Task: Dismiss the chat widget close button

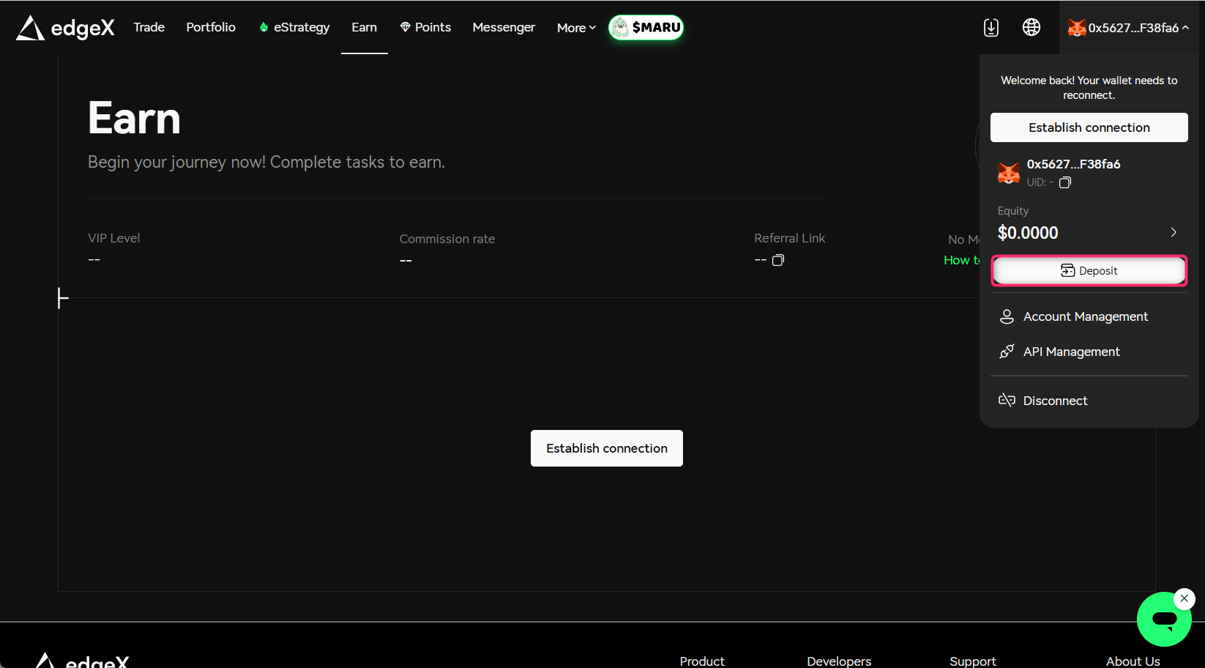Action: (x=1184, y=598)
